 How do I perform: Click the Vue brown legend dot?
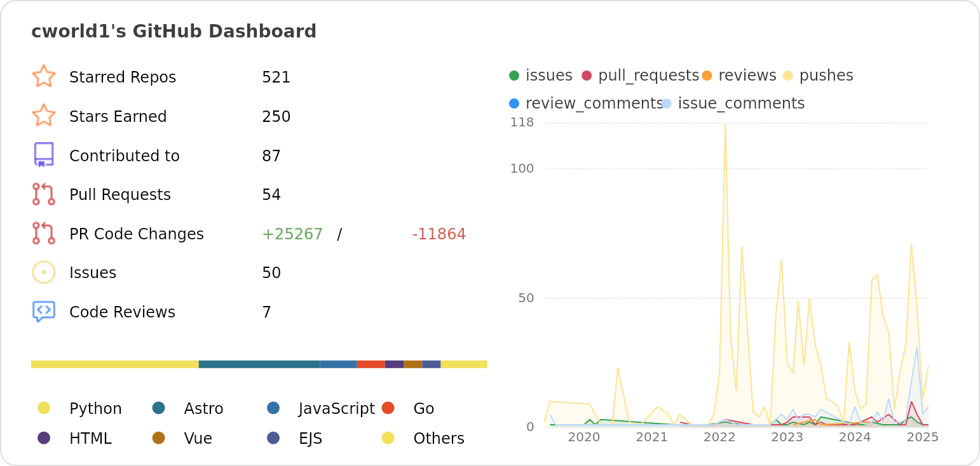159,438
